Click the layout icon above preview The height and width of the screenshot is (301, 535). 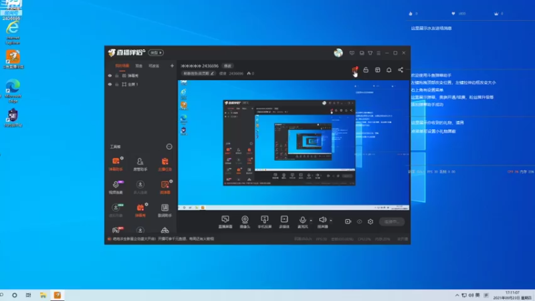pyautogui.click(x=377, y=70)
